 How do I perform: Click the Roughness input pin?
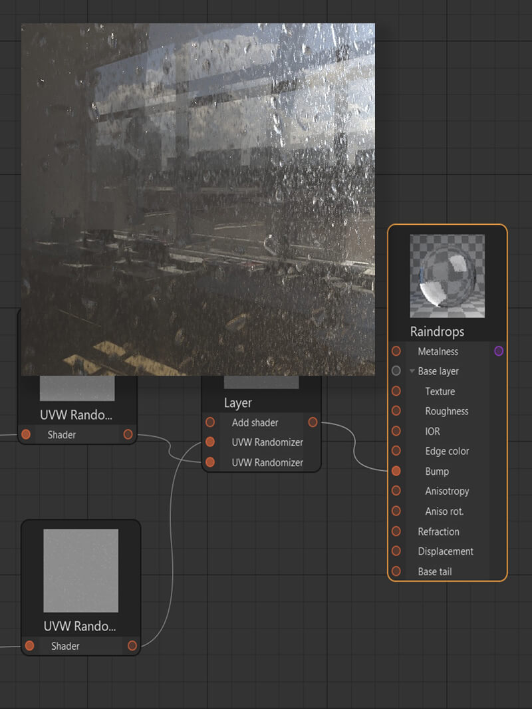pyautogui.click(x=396, y=411)
